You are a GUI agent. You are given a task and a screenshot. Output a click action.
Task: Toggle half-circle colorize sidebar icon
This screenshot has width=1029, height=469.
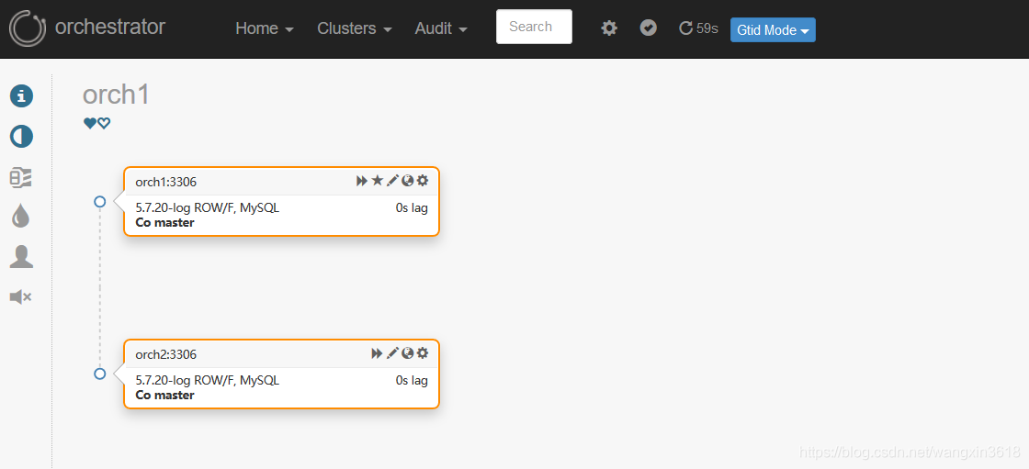(x=21, y=137)
